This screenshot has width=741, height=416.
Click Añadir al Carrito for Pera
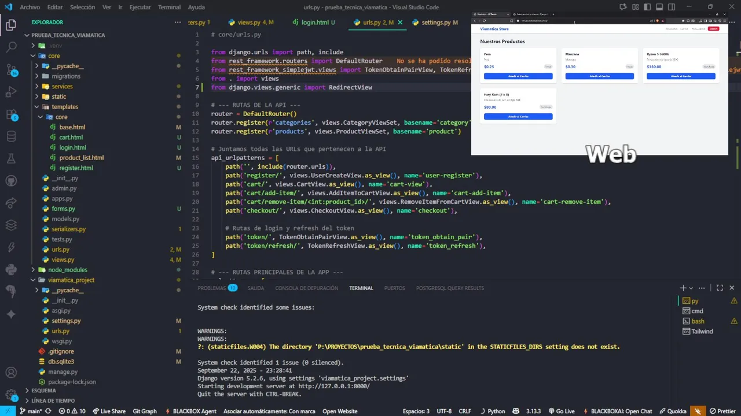[x=518, y=76]
